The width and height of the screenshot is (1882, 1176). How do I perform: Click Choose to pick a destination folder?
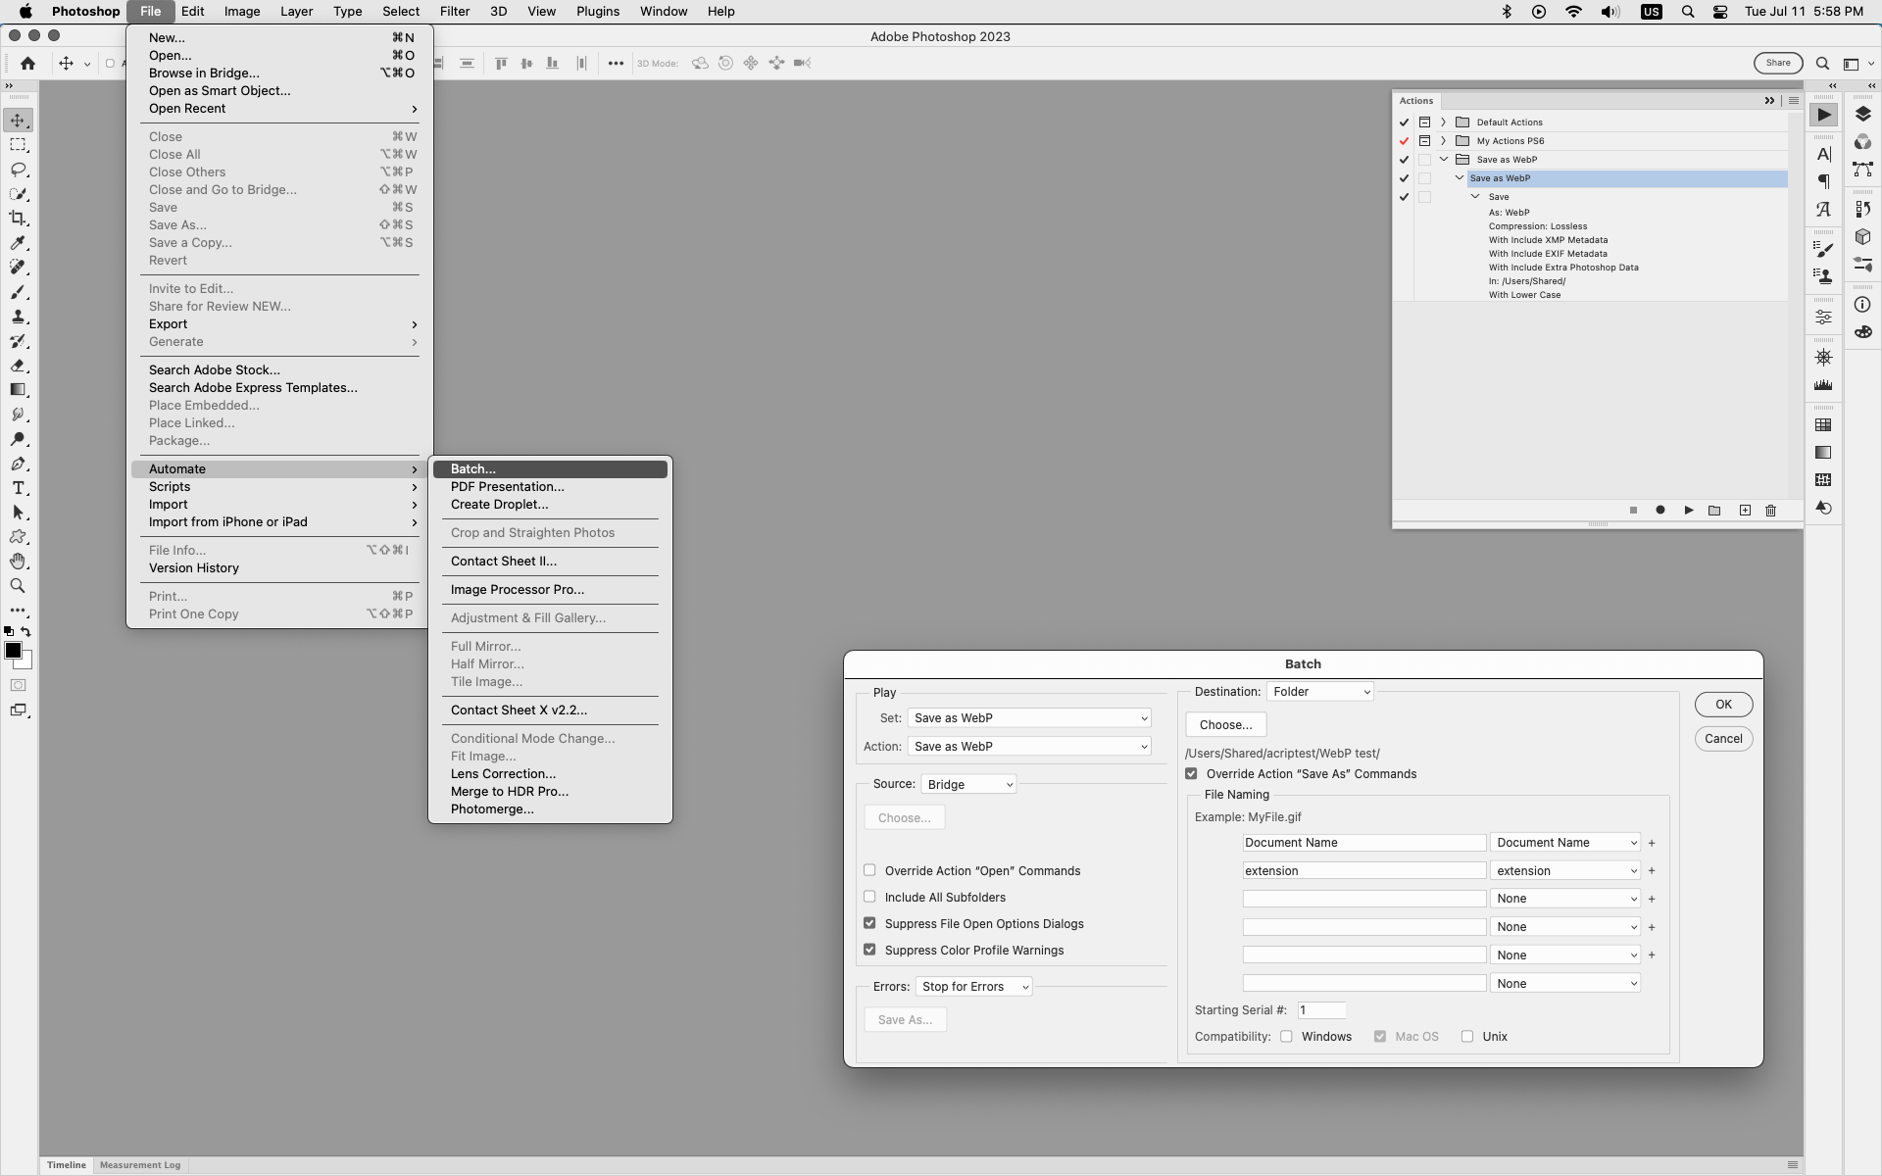click(1224, 724)
